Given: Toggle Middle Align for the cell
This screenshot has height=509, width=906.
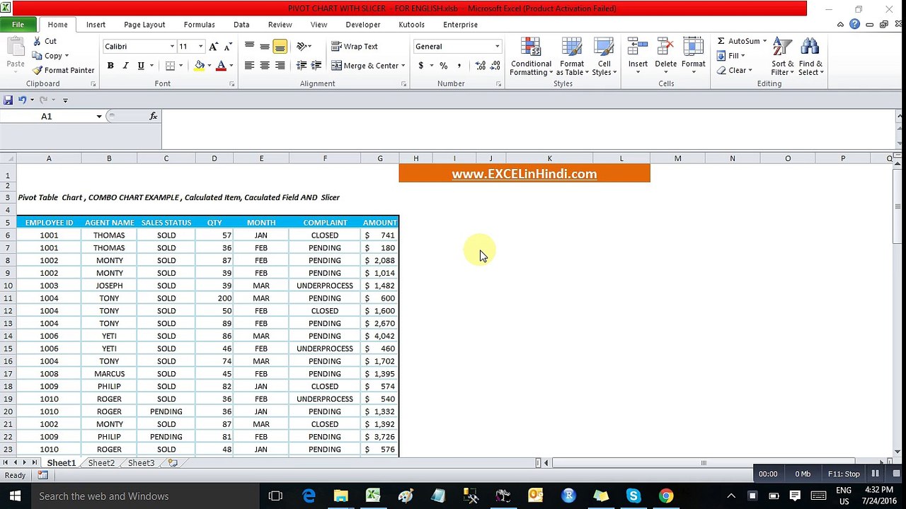Looking at the screenshot, I should click(x=265, y=47).
